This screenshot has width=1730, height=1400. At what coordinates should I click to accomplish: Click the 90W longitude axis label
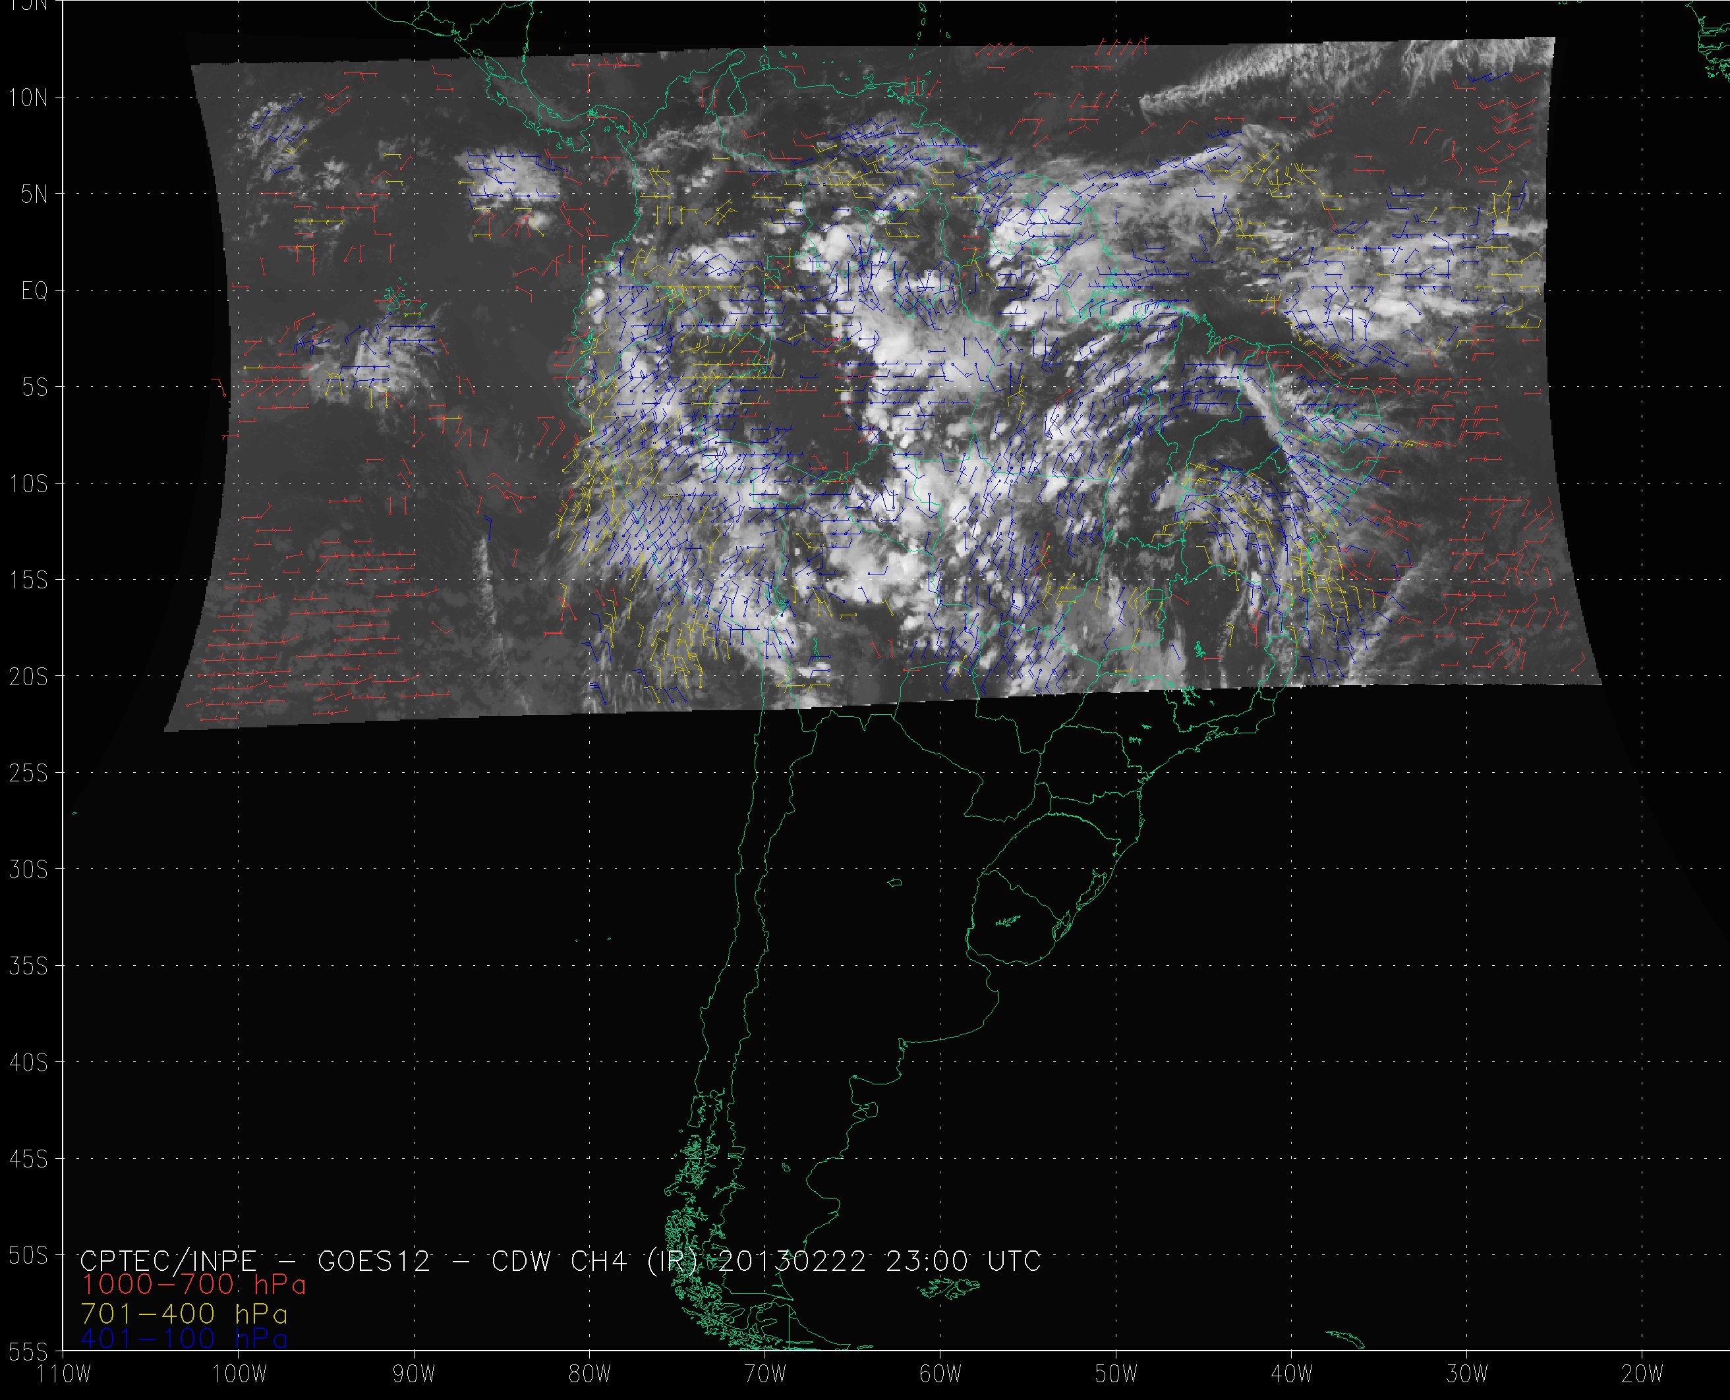pos(414,1374)
